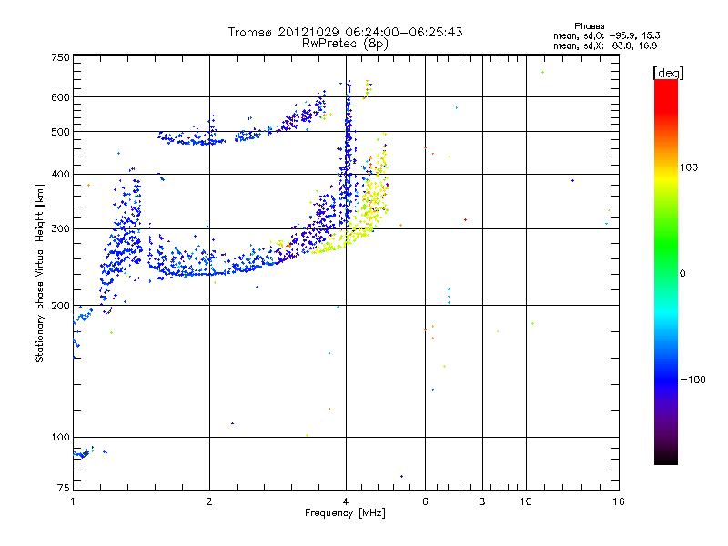Click the y-axis tick label "400"
The image size is (728, 546).
tap(60, 175)
